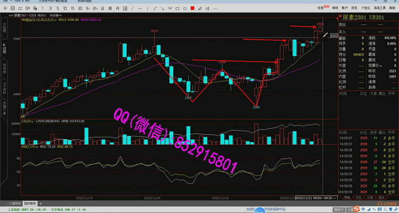Viewport: 399px width, 213px height.
Task: Click the 2502 current price label on axis
Action: 334,36
